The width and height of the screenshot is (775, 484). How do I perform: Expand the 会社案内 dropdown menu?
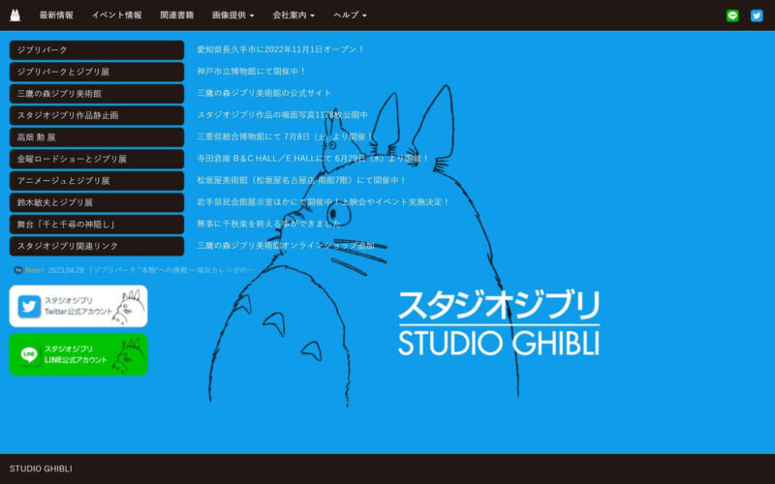[x=294, y=15]
